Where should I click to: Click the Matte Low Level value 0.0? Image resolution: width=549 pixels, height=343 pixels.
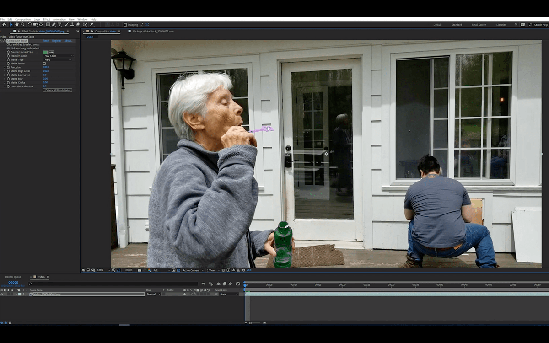pos(45,75)
